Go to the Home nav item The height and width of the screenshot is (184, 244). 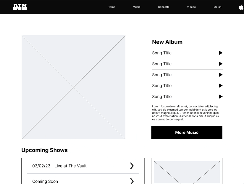click(112, 7)
